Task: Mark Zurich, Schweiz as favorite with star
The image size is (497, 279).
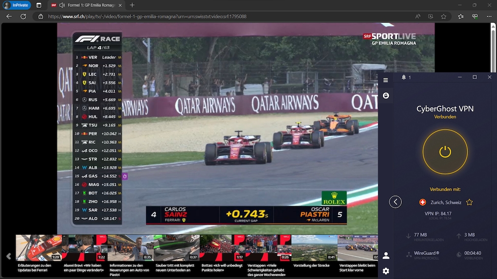Action: coord(469,202)
